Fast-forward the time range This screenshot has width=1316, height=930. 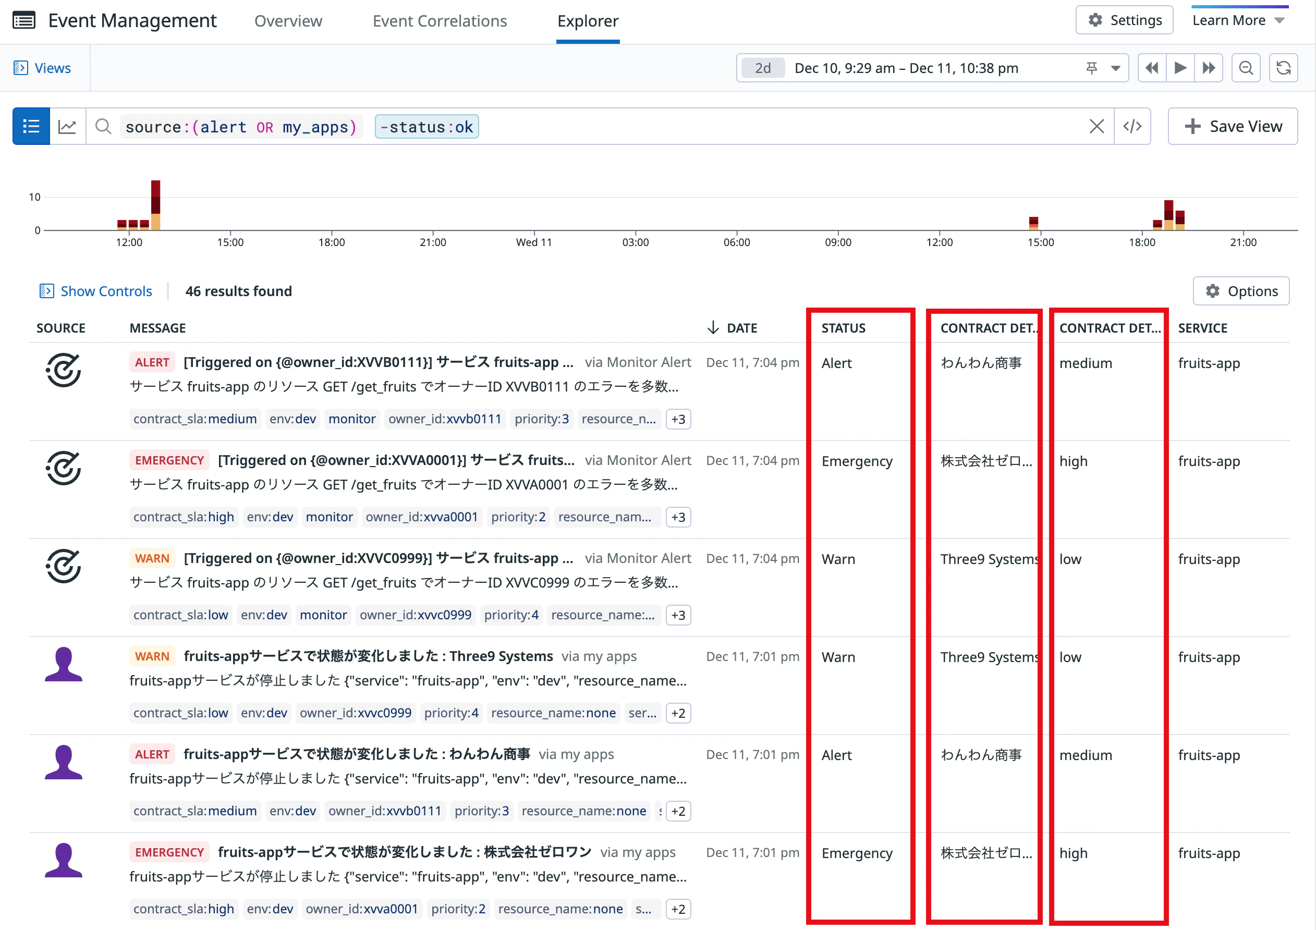pos(1209,68)
